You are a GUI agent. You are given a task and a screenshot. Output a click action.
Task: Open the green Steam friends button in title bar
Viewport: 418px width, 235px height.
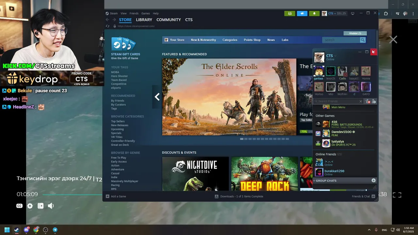point(290,13)
